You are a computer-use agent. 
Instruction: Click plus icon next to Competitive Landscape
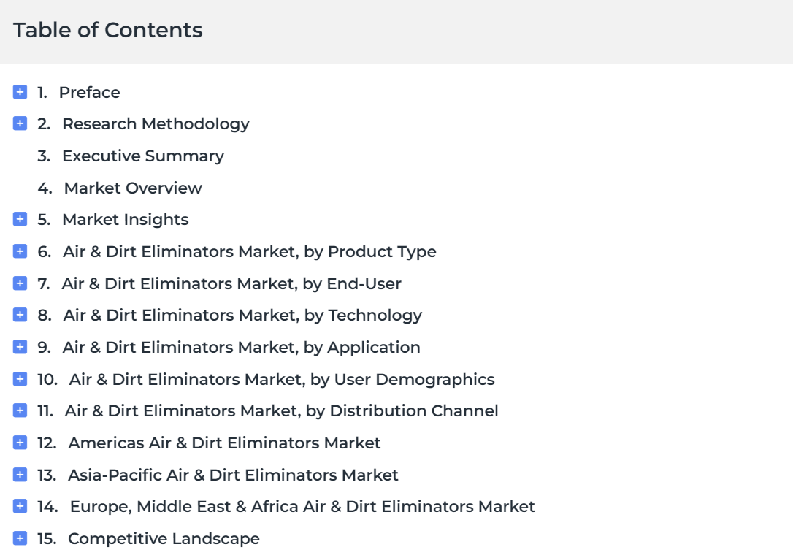point(20,538)
